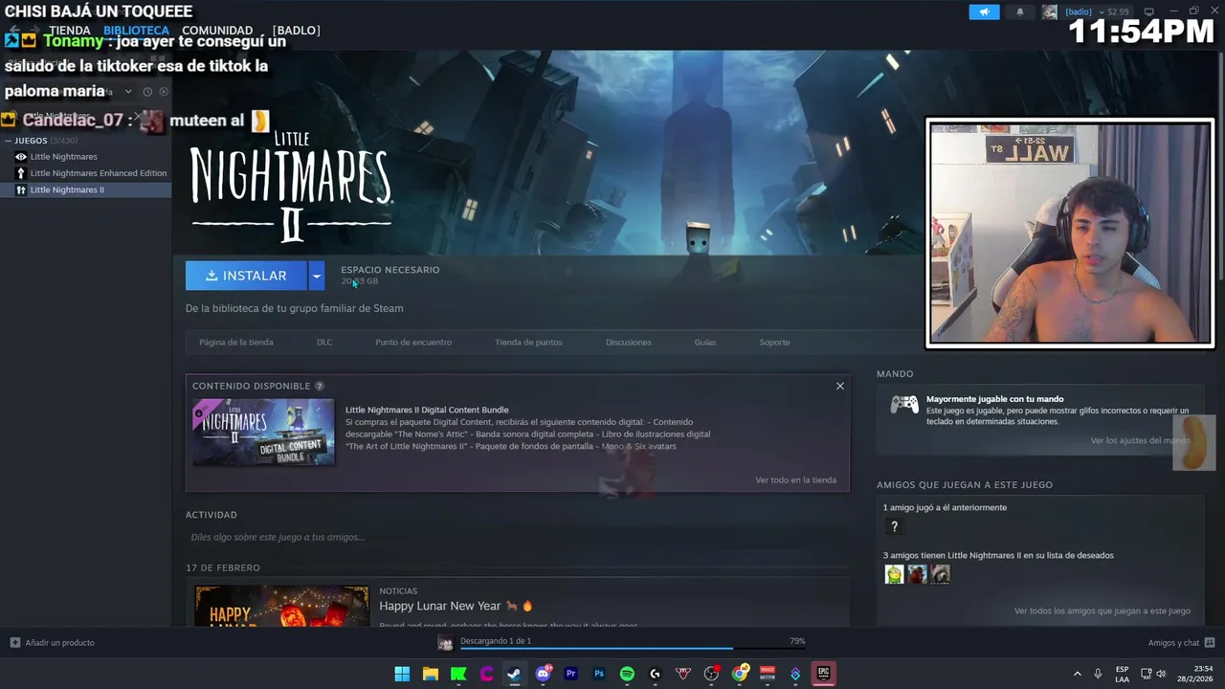Click Little Nightmares Enhanced Edition game icon
The width and height of the screenshot is (1225, 689).
point(21,173)
